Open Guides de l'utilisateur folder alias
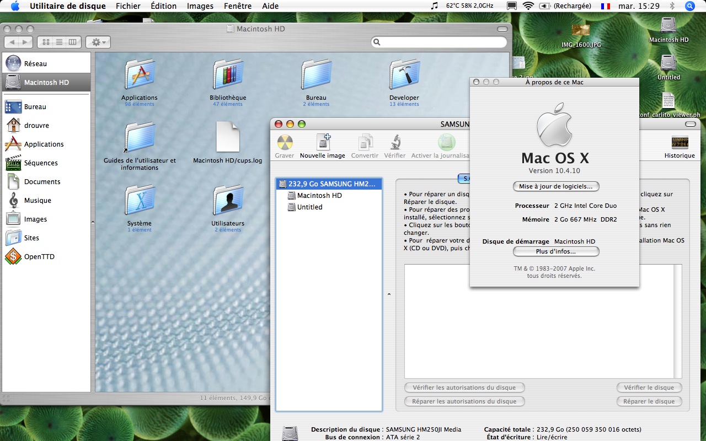Image resolution: width=706 pixels, height=441 pixels. click(x=140, y=138)
